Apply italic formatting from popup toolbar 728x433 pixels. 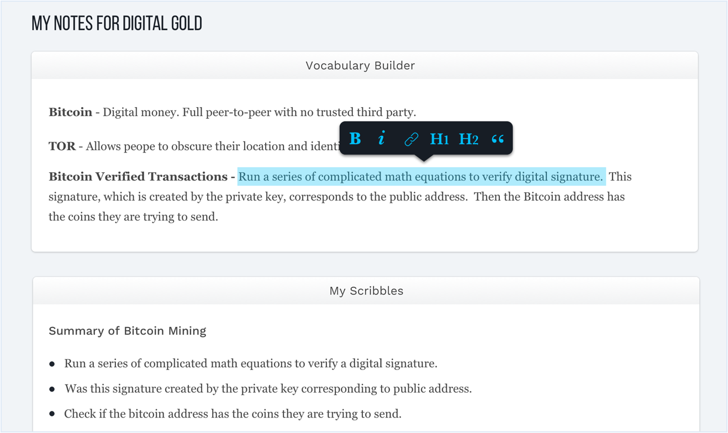click(x=382, y=139)
